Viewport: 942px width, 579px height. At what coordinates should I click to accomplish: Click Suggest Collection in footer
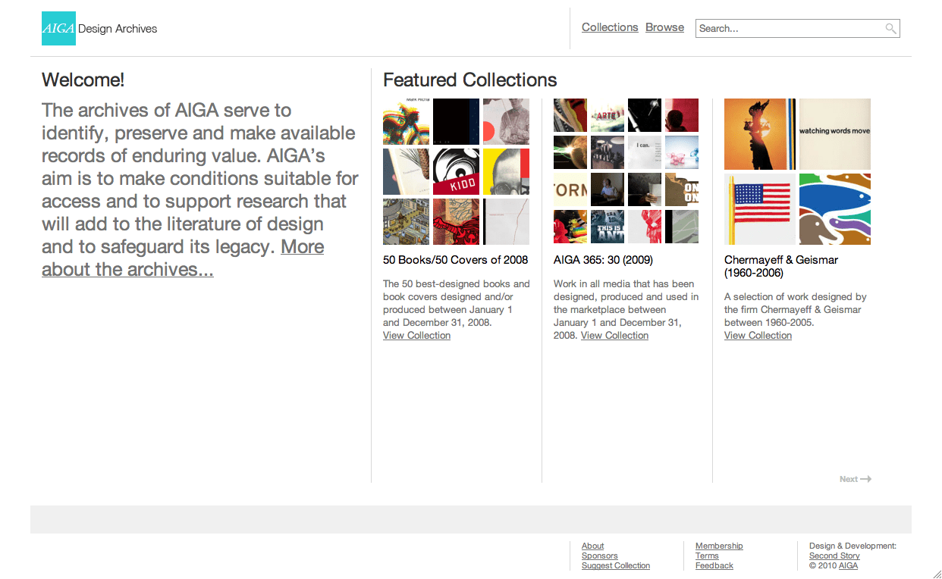coord(616,565)
